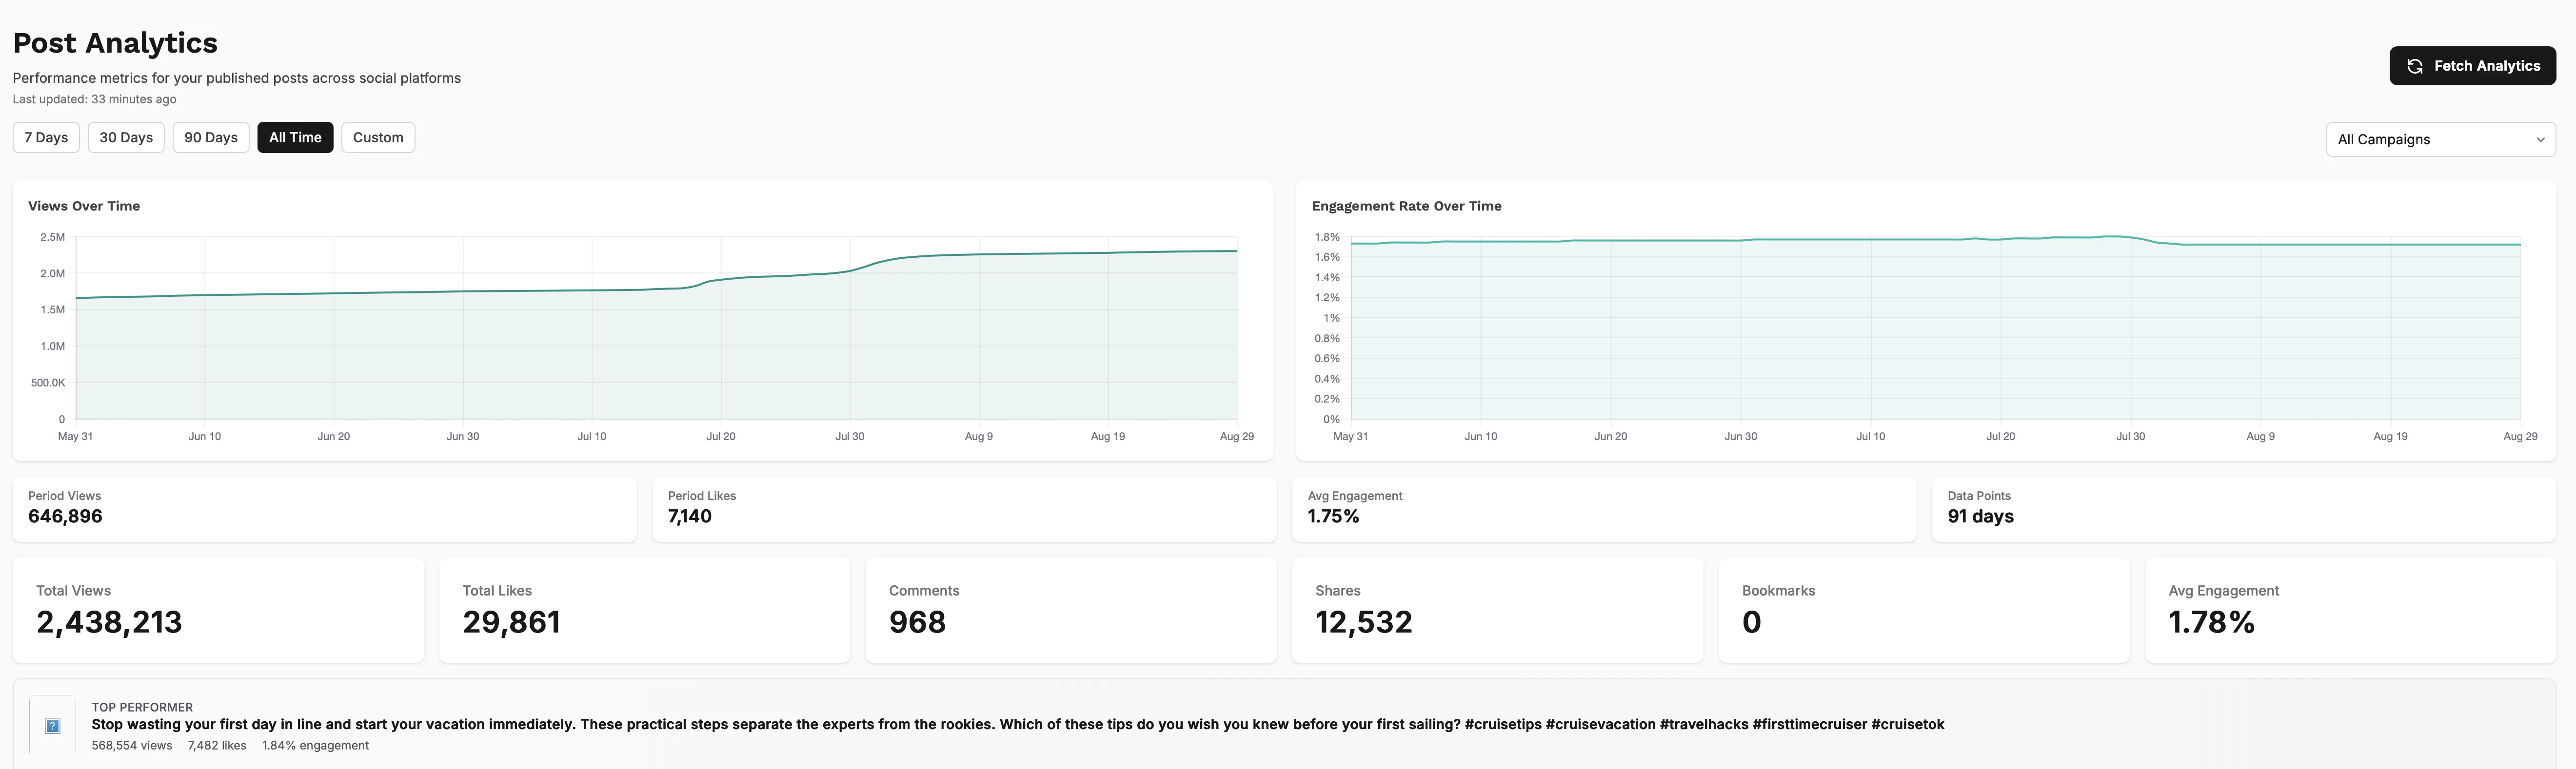The width and height of the screenshot is (2576, 769).
Task: Click the Post Analytics heading
Action: point(115,43)
